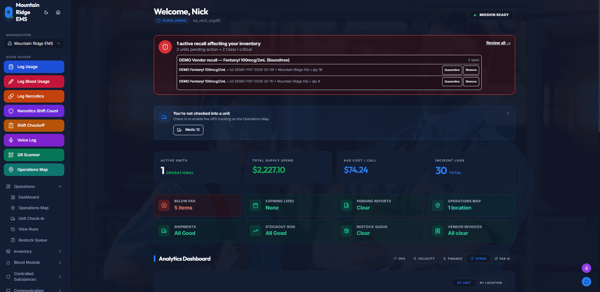Open Operations Map sidebar link
This screenshot has width=600, height=292.
33,208
